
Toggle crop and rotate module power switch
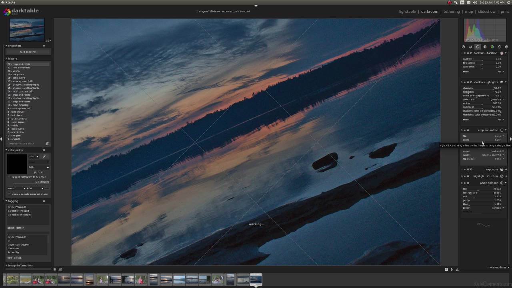coord(462,130)
